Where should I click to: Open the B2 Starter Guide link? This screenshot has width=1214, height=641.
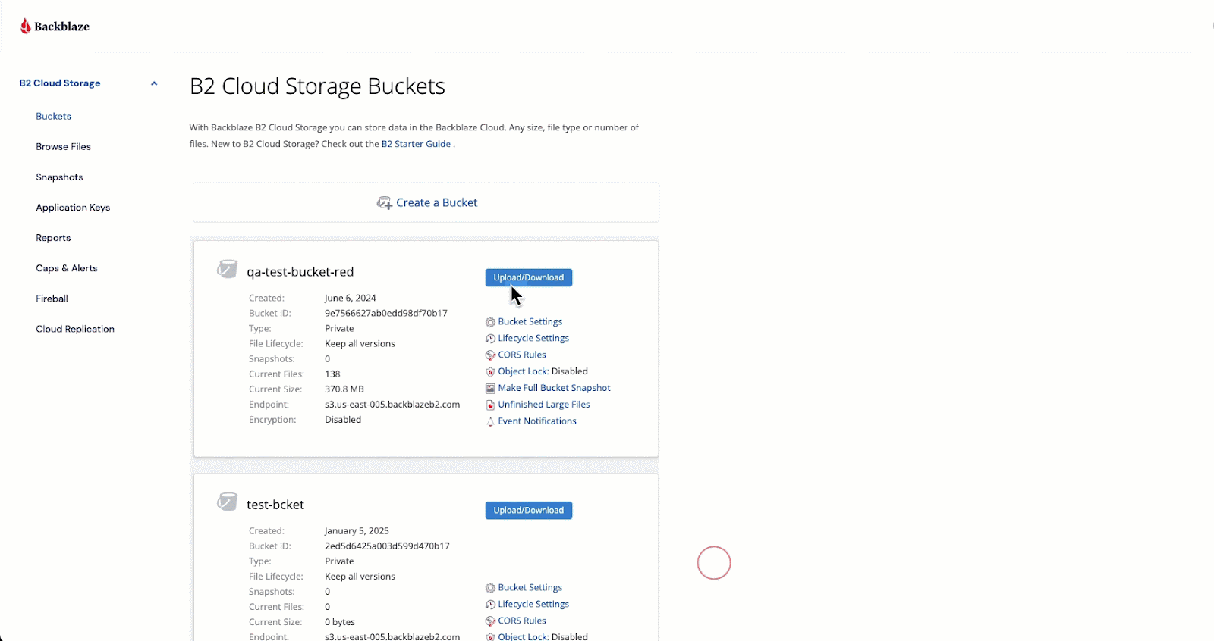coord(416,144)
